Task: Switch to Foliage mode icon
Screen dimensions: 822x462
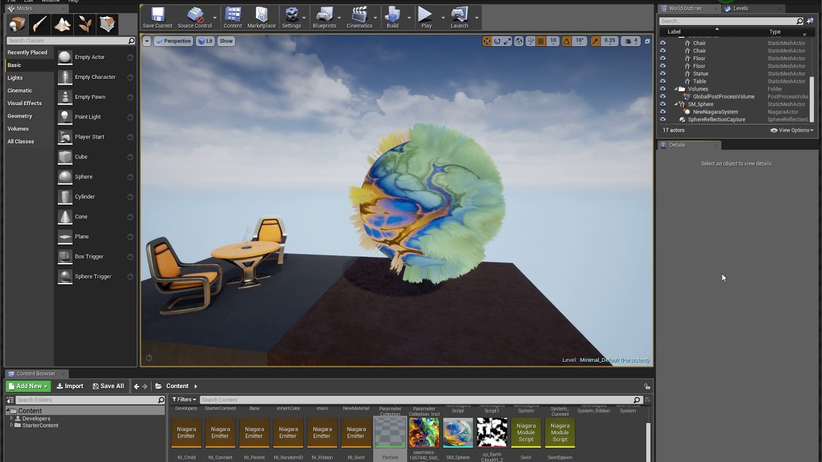Action: click(x=85, y=24)
